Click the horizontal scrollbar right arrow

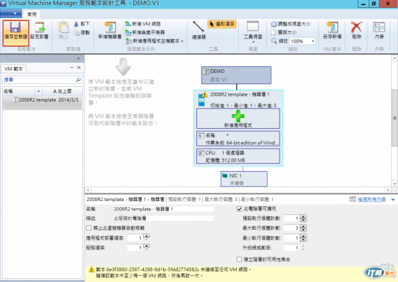(x=388, y=190)
